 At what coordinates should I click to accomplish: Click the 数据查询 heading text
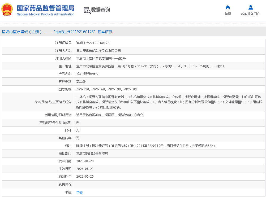100,10
